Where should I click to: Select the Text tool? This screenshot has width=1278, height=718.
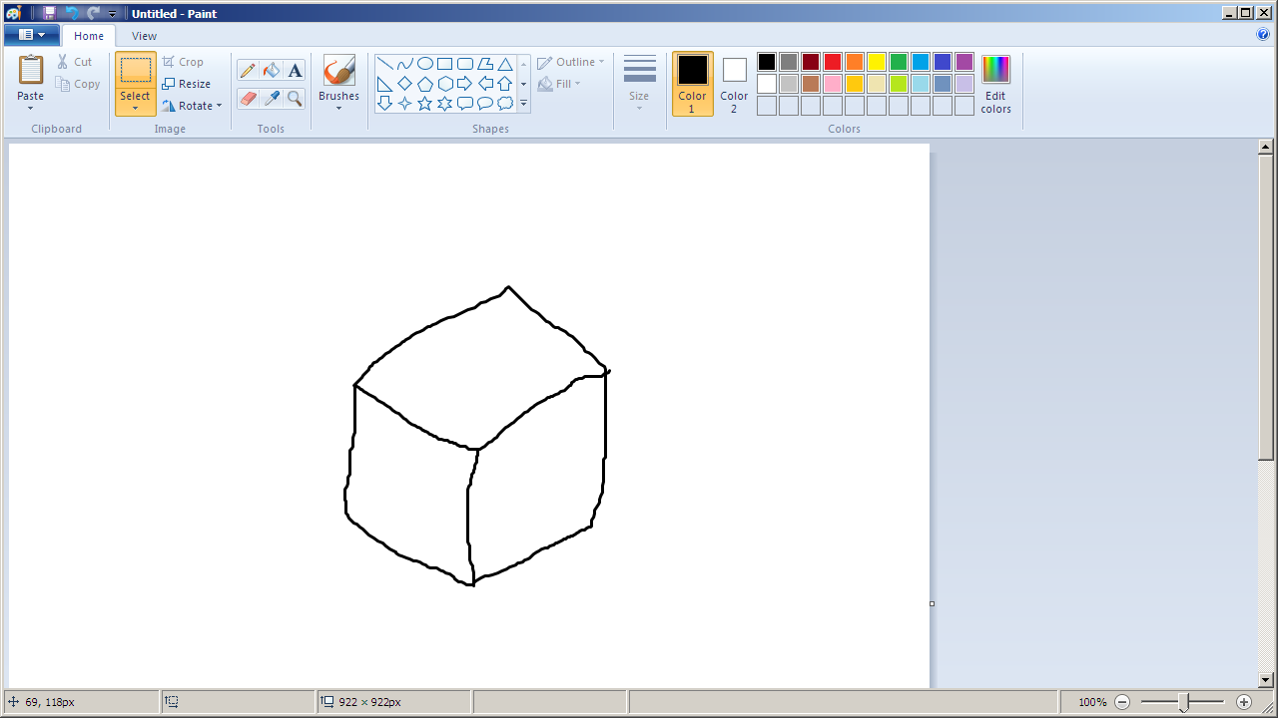click(295, 71)
